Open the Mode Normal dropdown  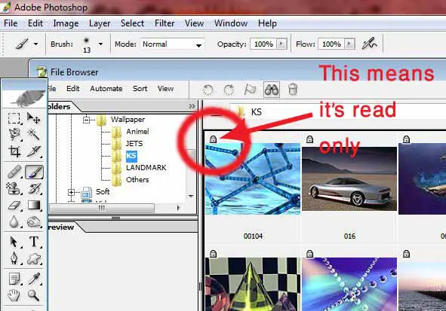pos(172,44)
